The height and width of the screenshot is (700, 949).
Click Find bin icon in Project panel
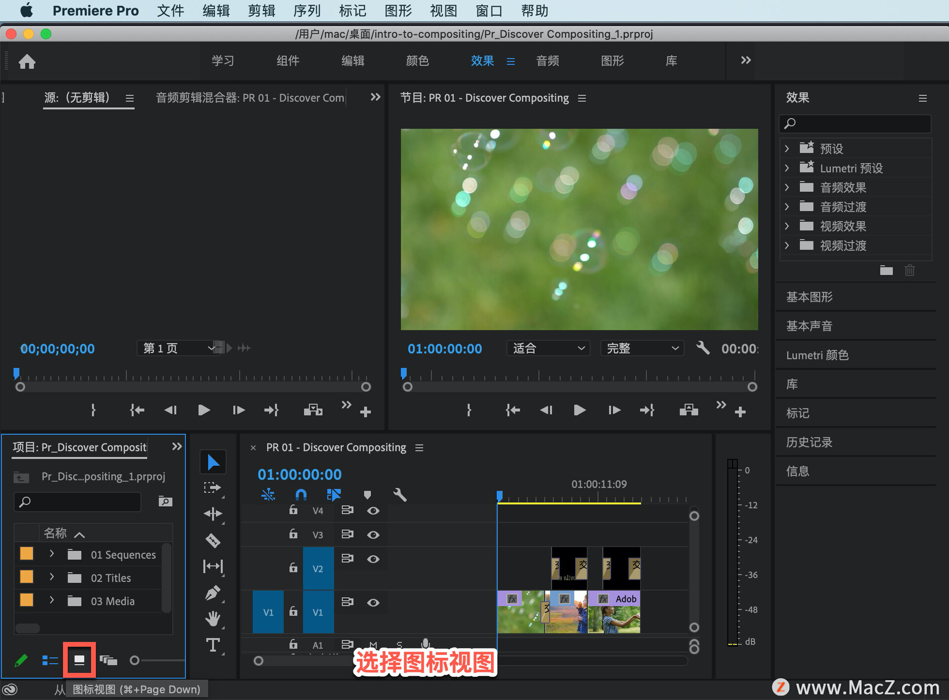click(165, 502)
